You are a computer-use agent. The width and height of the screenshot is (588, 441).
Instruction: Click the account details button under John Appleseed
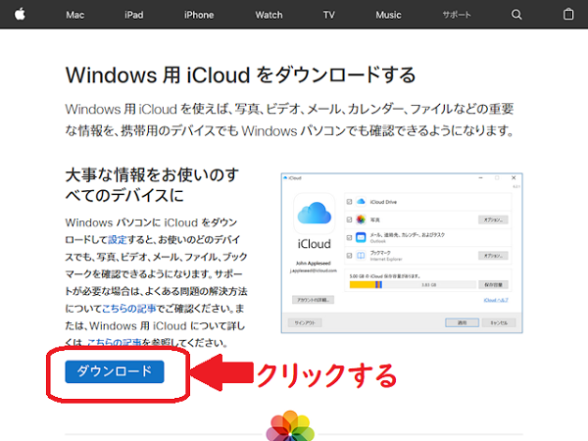click(314, 300)
